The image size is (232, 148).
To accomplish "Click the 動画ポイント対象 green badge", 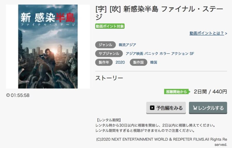I will [x=110, y=26].
